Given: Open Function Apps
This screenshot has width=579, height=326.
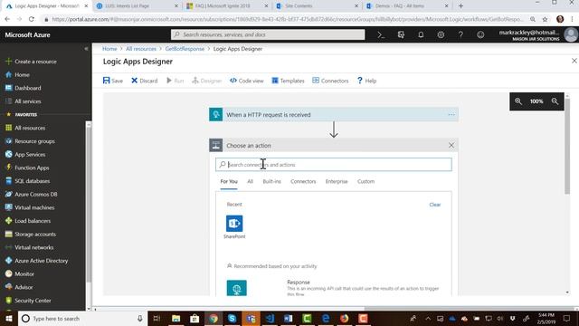Looking at the screenshot, I should click(28, 168).
